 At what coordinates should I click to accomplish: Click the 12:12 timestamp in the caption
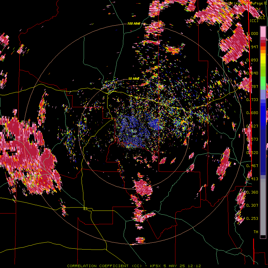[195, 266]
